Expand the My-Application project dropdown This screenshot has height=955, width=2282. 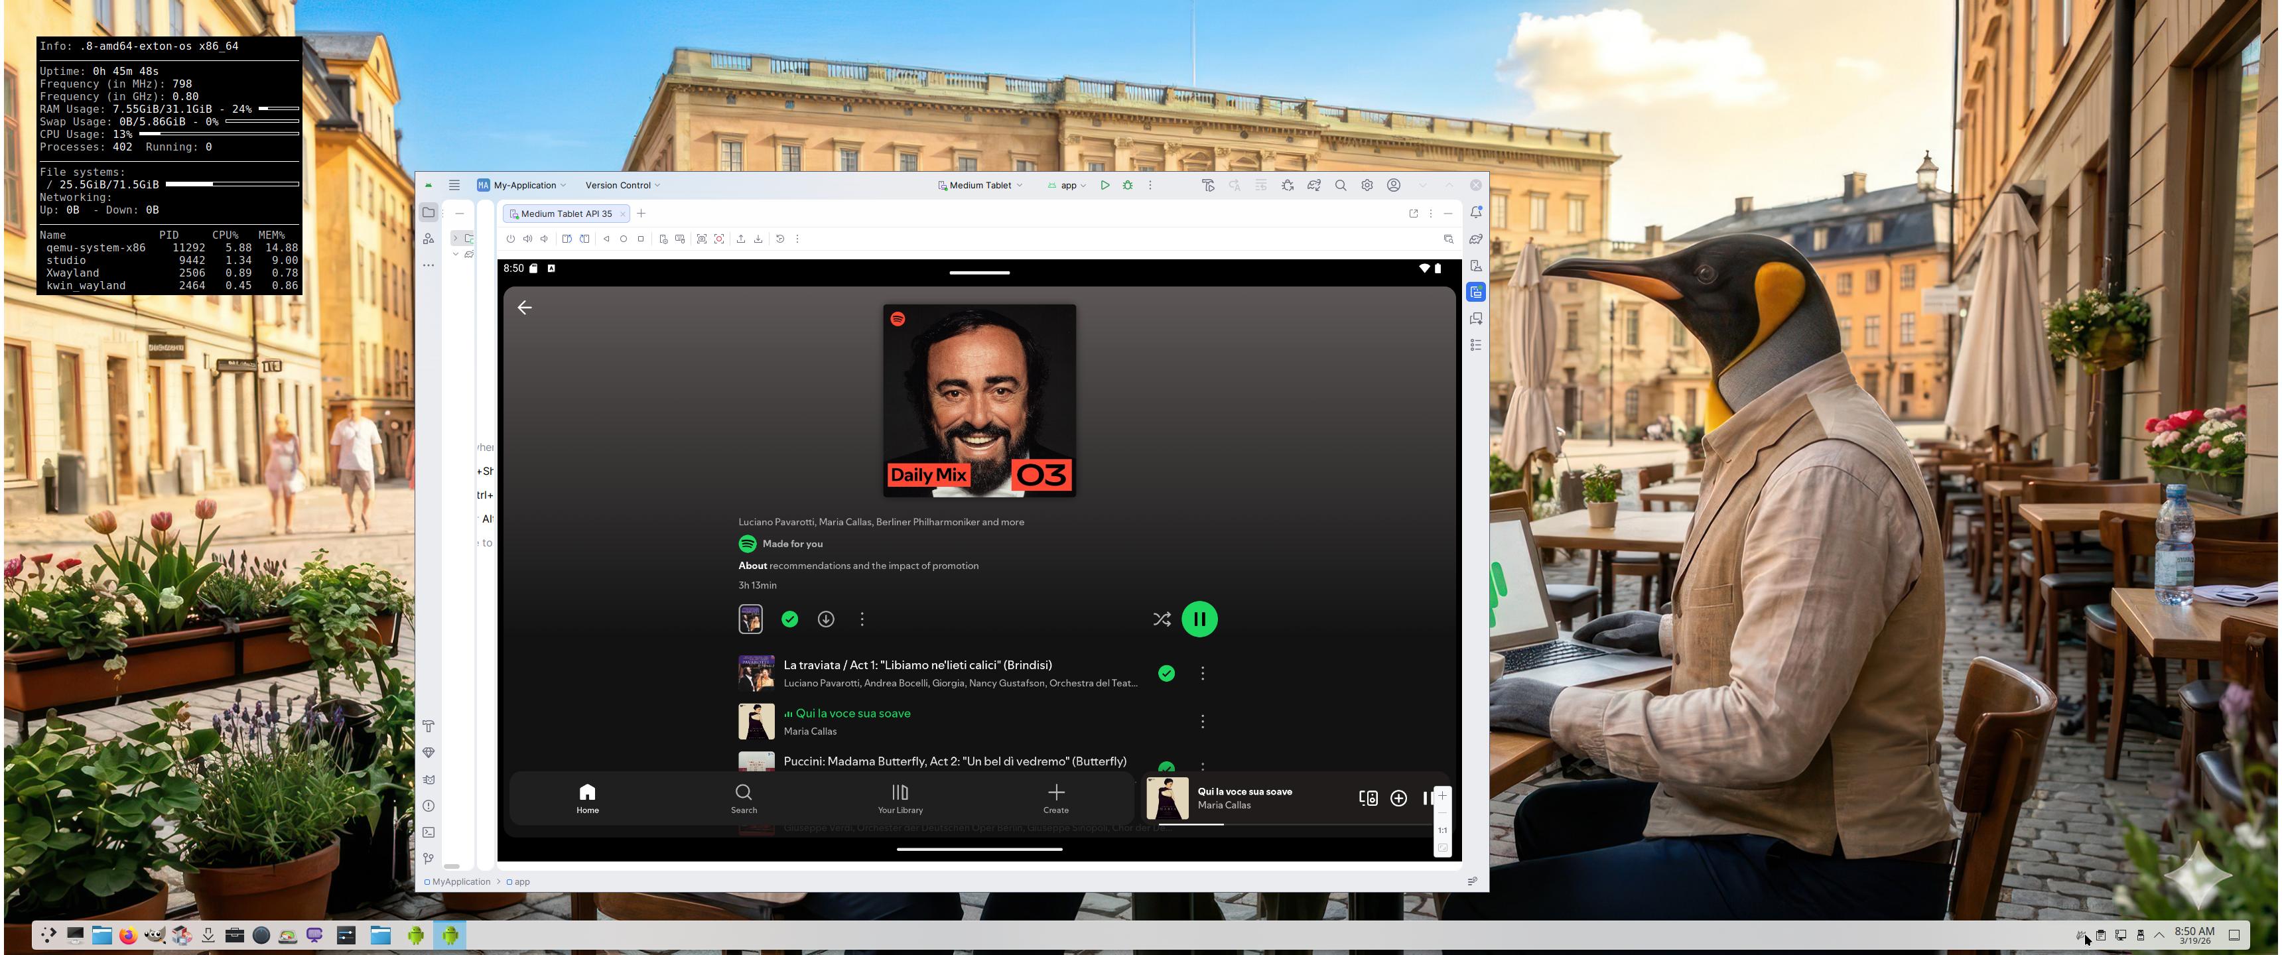click(x=525, y=185)
